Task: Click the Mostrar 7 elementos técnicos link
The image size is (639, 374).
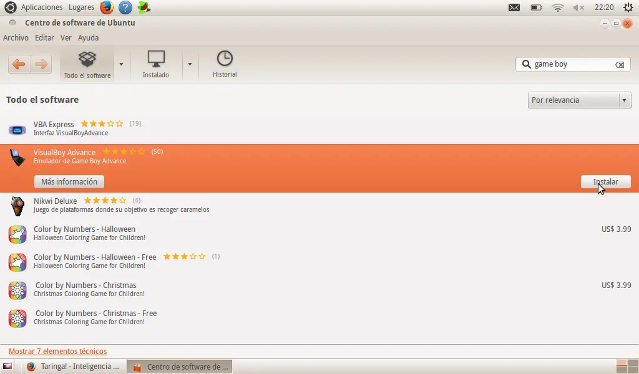Action: [x=58, y=351]
